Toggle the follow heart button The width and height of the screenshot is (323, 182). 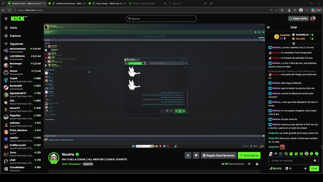[196, 155]
